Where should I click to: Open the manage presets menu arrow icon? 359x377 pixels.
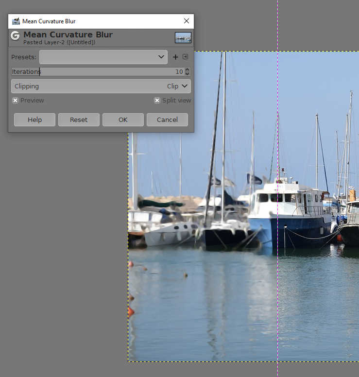pos(185,57)
